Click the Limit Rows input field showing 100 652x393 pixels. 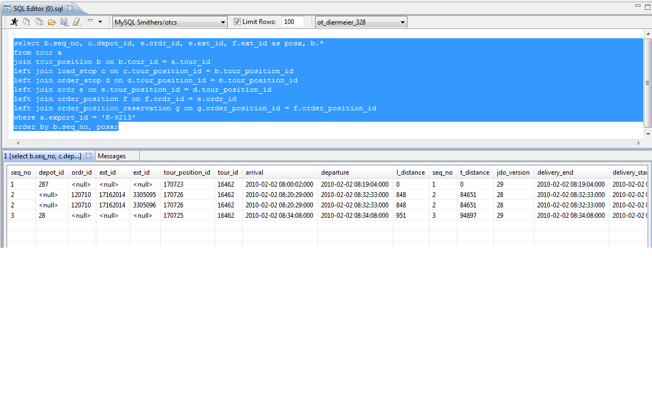[292, 22]
